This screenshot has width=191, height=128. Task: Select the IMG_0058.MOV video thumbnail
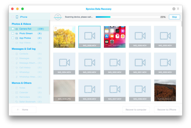(89, 37)
